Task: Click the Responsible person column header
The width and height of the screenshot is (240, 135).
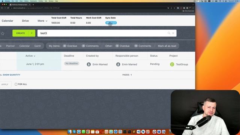Action: pyautogui.click(x=127, y=56)
